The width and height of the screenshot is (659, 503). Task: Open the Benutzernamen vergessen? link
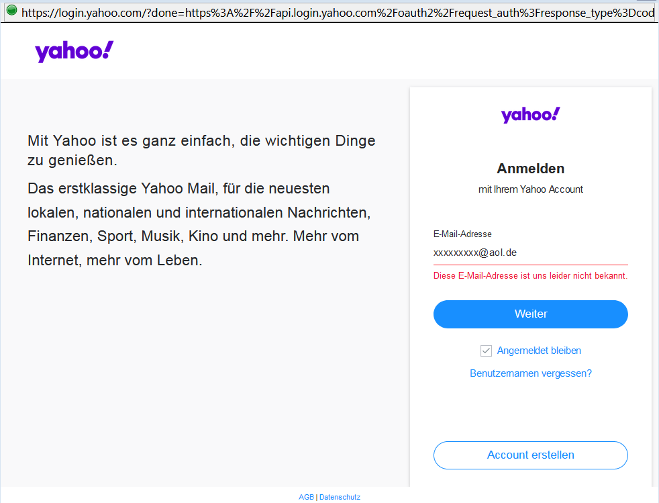[530, 373]
